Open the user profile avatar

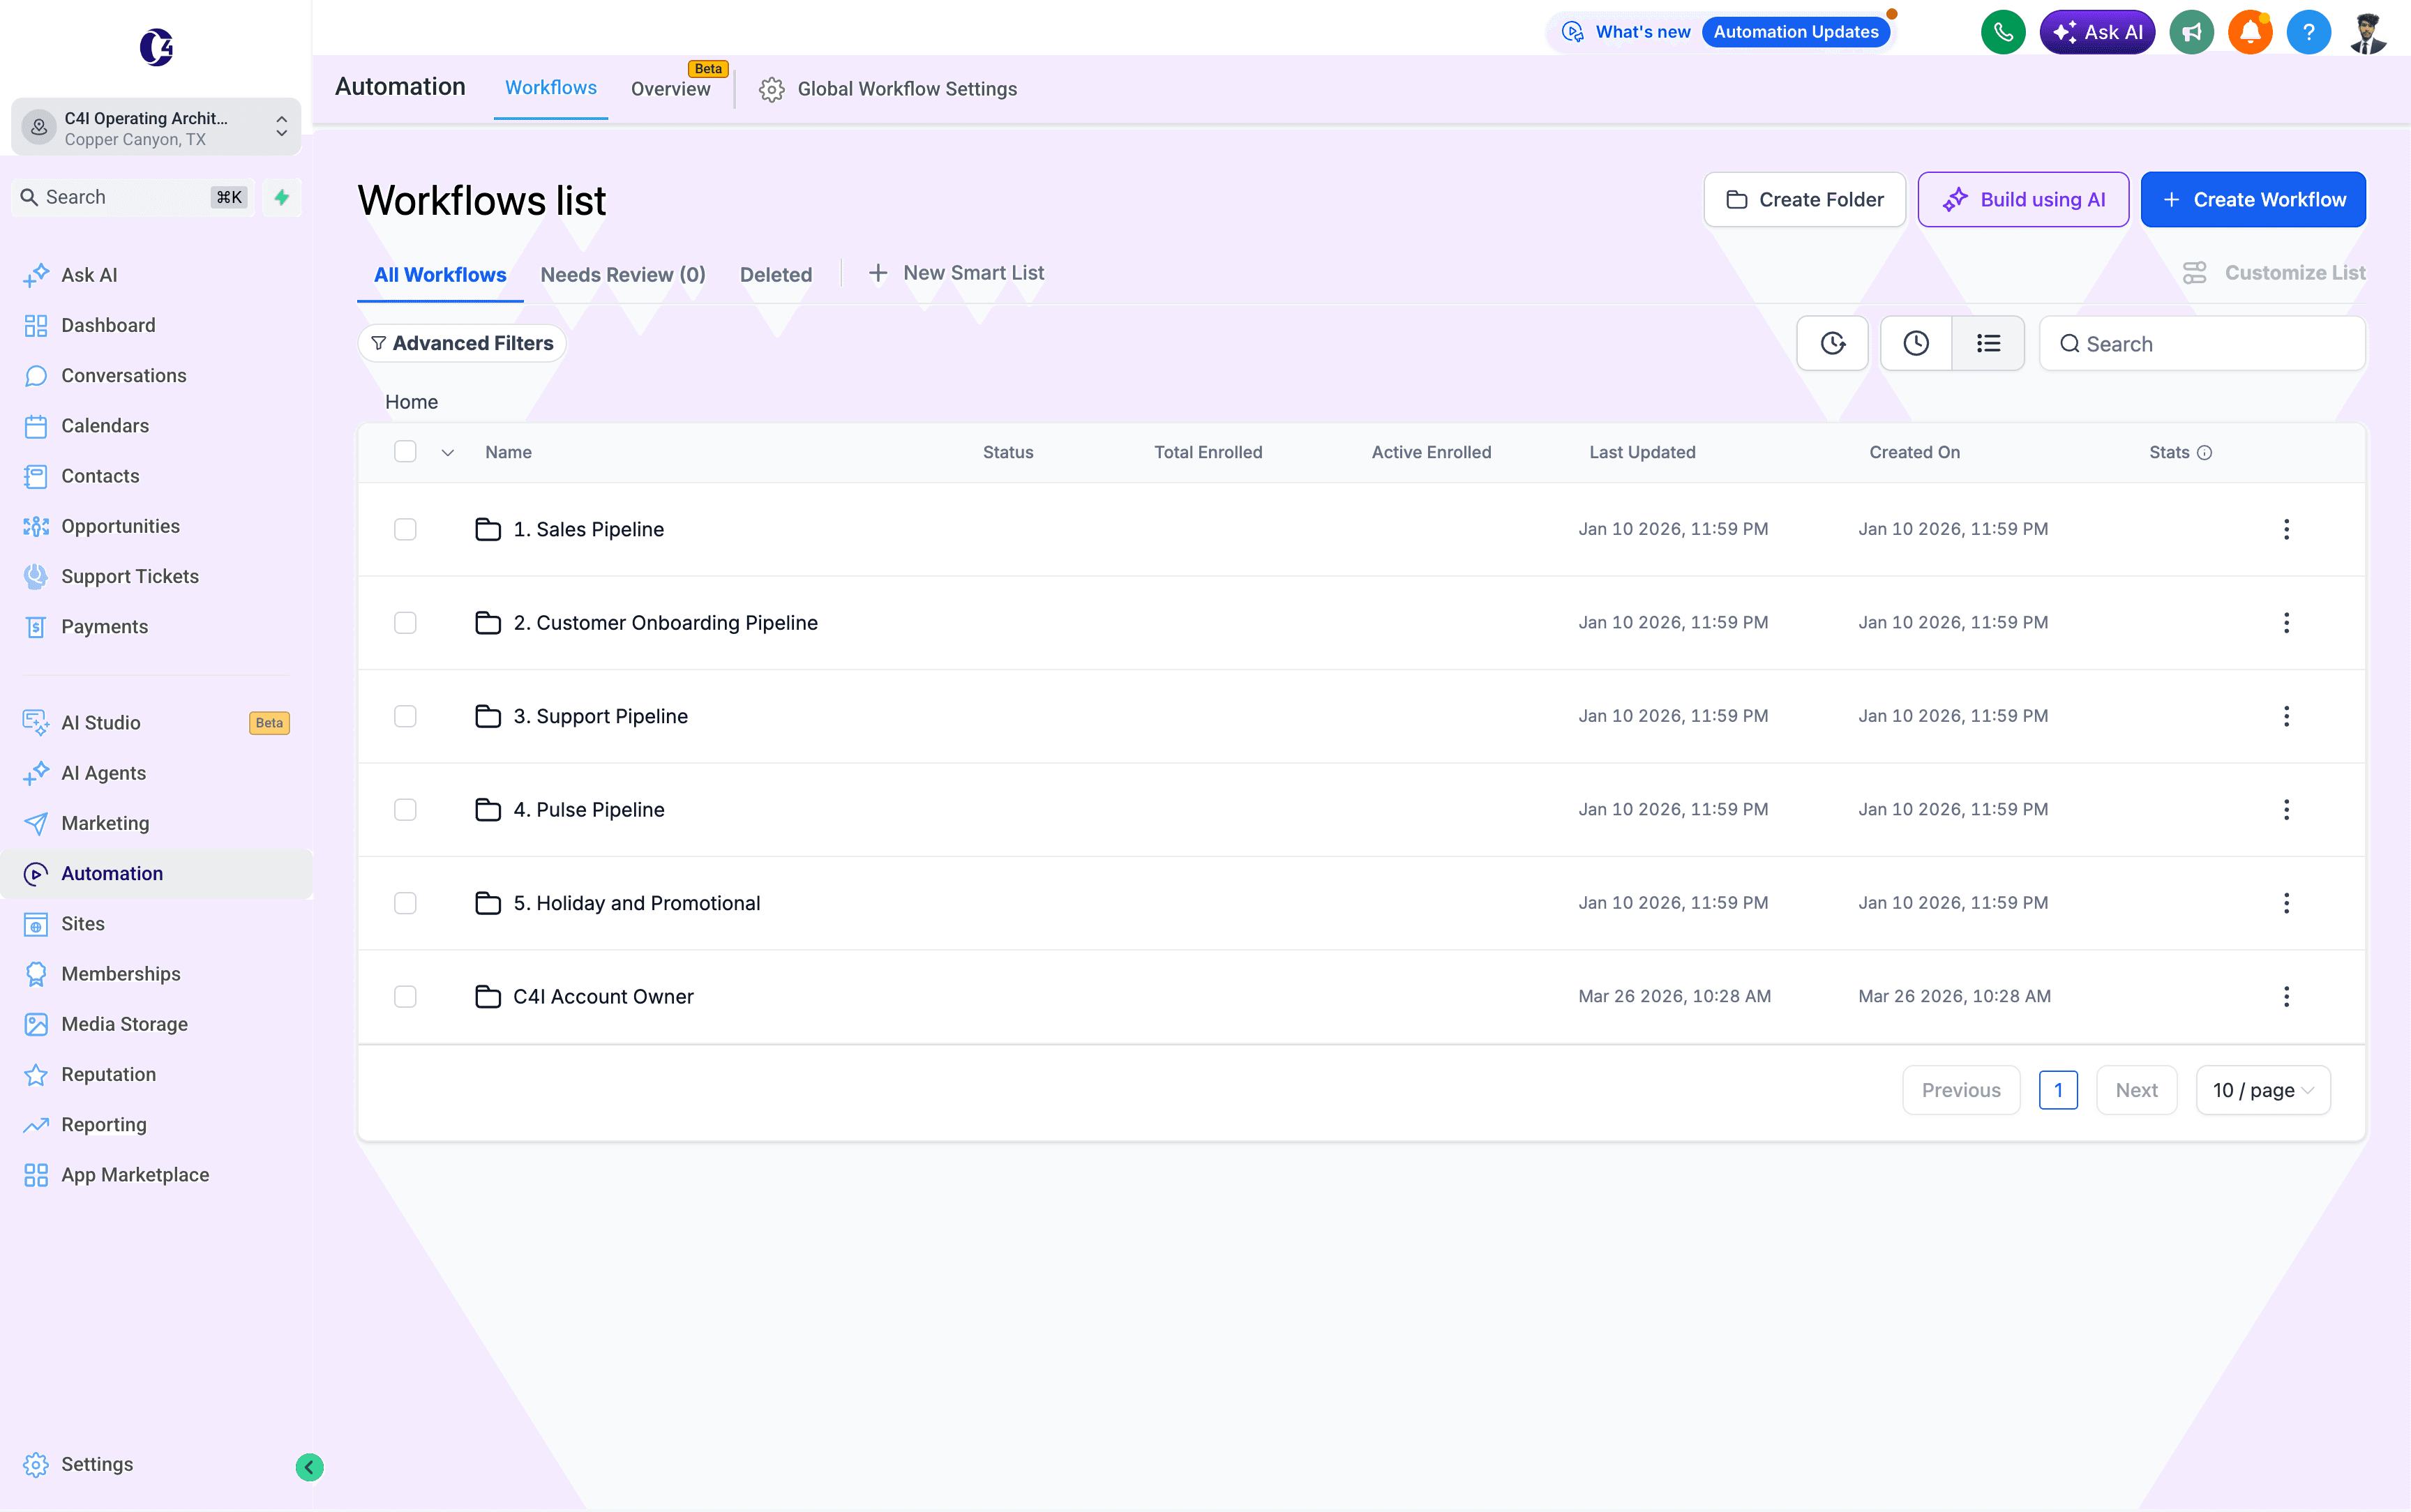2367,32
